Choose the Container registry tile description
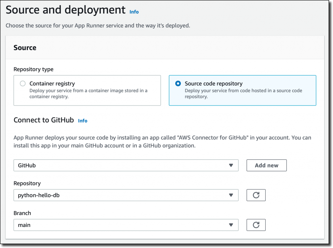 (88, 93)
